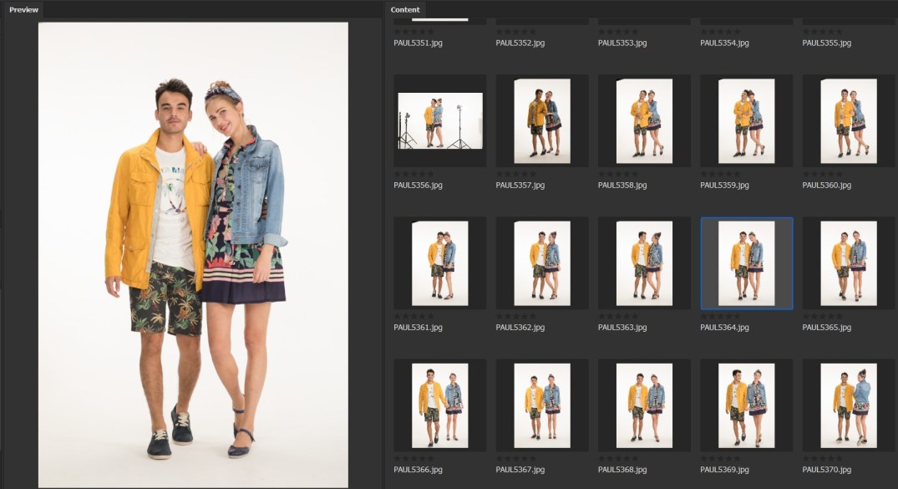Click the large preview image of the couple
The width and height of the screenshot is (898, 489).
coord(193,254)
